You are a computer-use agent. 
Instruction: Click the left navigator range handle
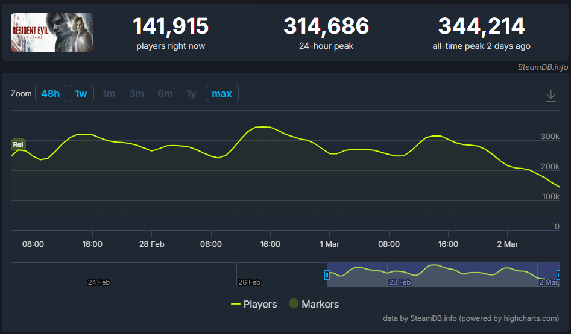coord(327,275)
